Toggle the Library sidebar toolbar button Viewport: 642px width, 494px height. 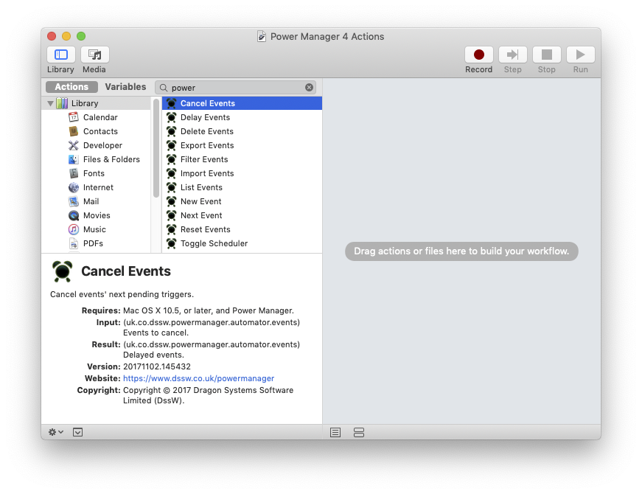60,55
